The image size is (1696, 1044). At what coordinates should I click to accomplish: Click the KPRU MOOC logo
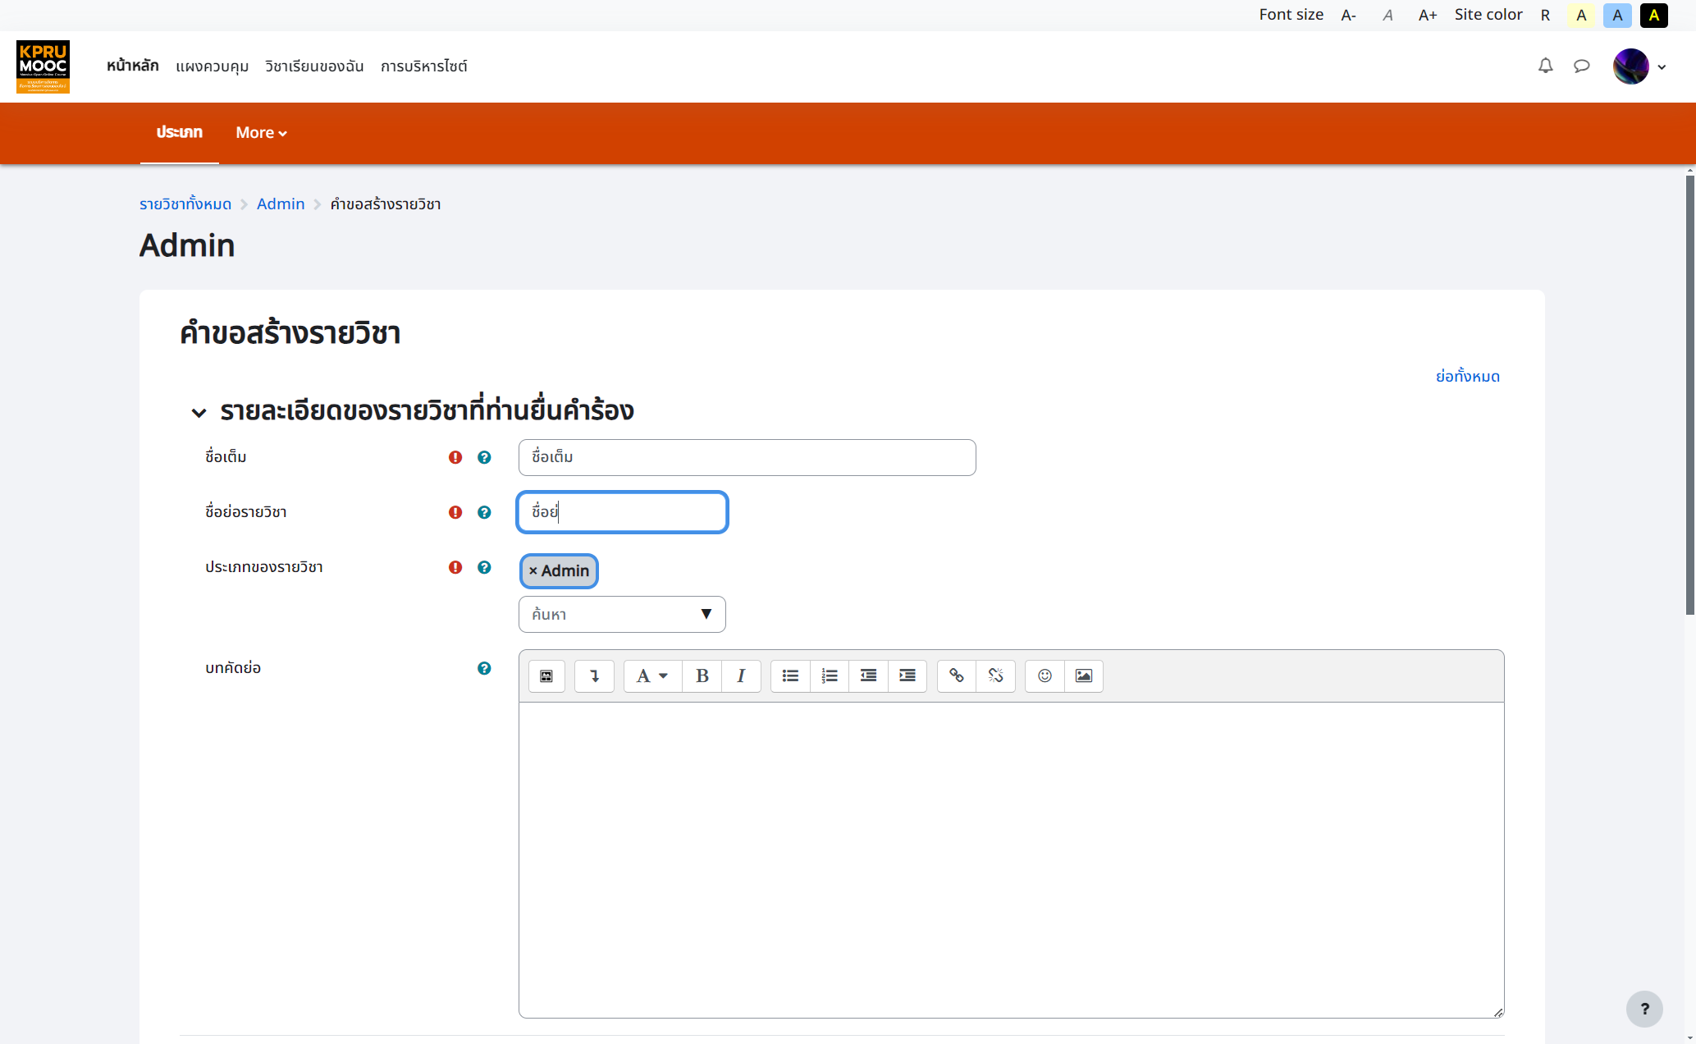tap(43, 66)
